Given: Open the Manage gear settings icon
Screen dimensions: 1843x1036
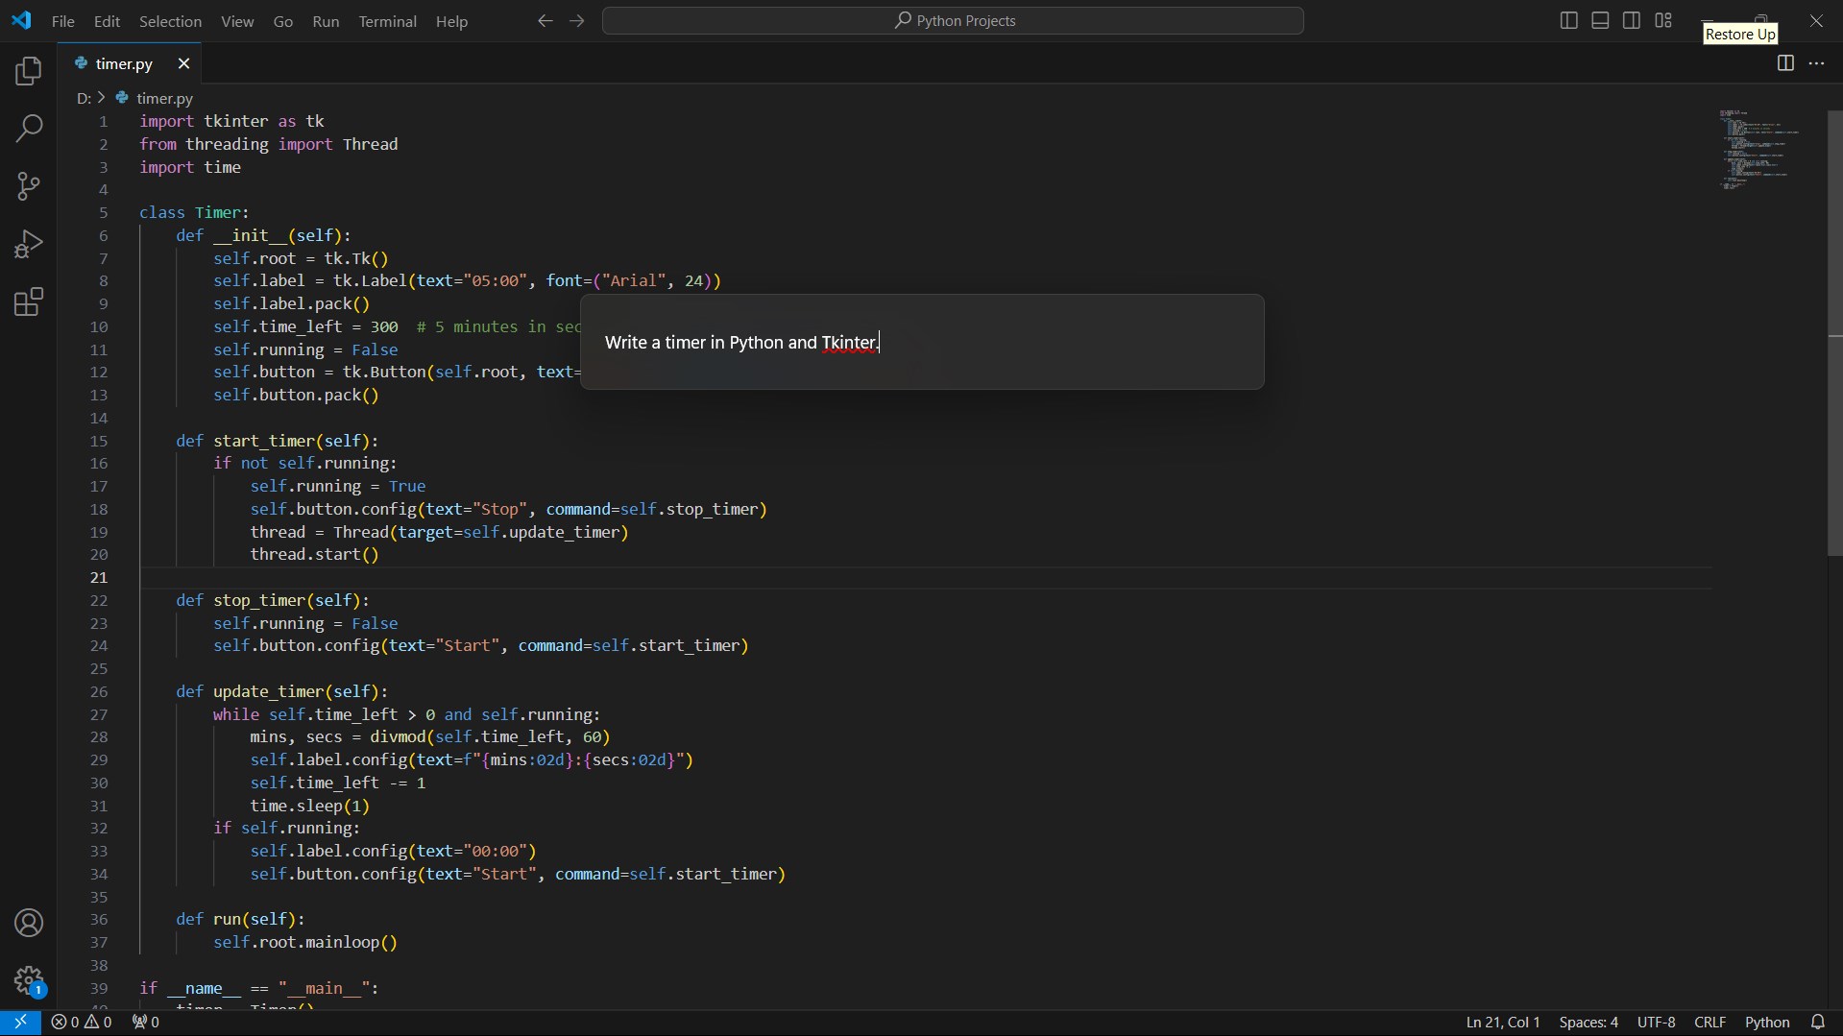Looking at the screenshot, I should coord(29,980).
